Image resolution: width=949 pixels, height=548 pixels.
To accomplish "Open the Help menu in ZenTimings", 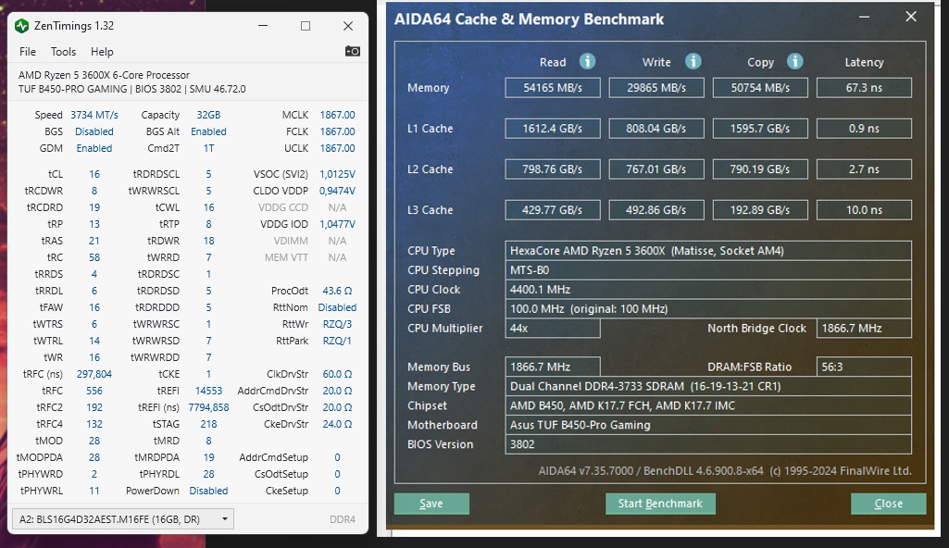I will click(x=102, y=52).
